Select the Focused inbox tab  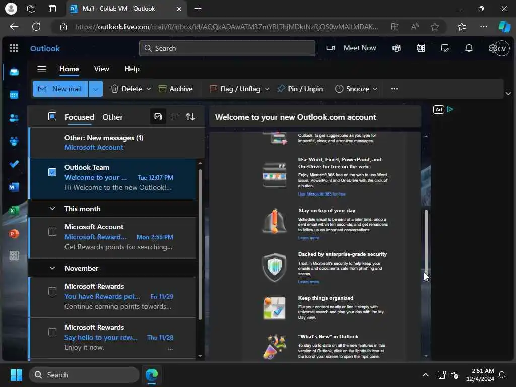click(79, 117)
